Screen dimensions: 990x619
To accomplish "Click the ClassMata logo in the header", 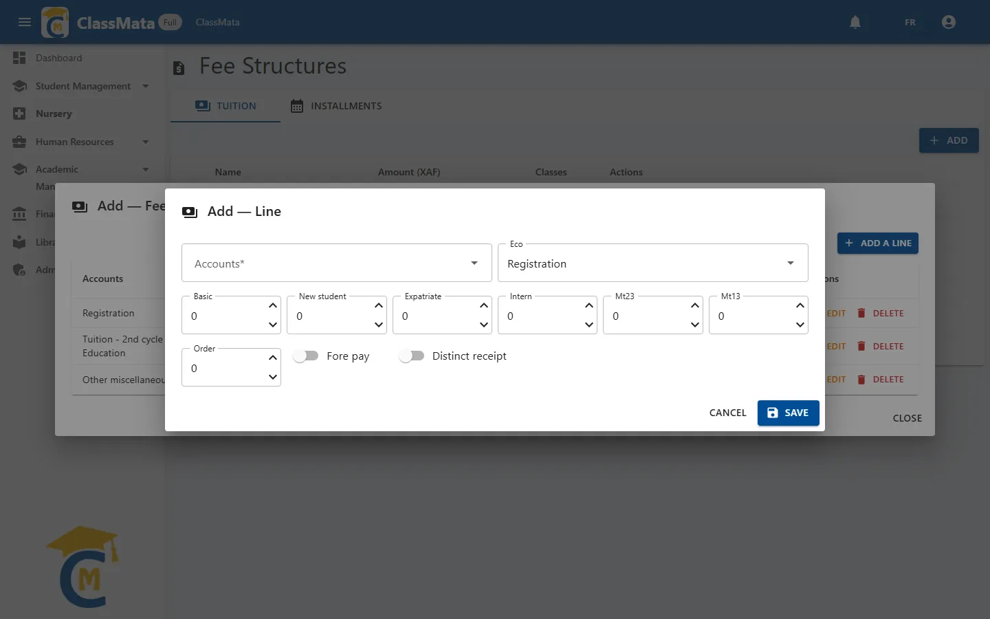I will click(x=55, y=22).
